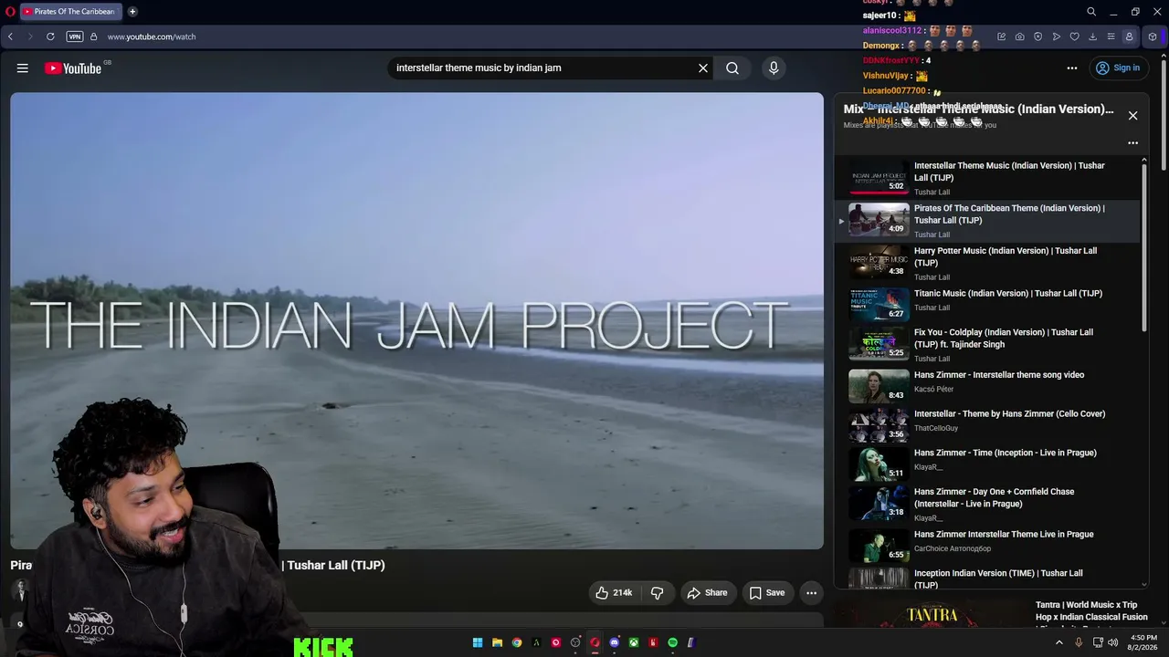This screenshot has height=657, width=1169.
Task: Open the YouTube guide hamburger menu
Action: tap(23, 68)
